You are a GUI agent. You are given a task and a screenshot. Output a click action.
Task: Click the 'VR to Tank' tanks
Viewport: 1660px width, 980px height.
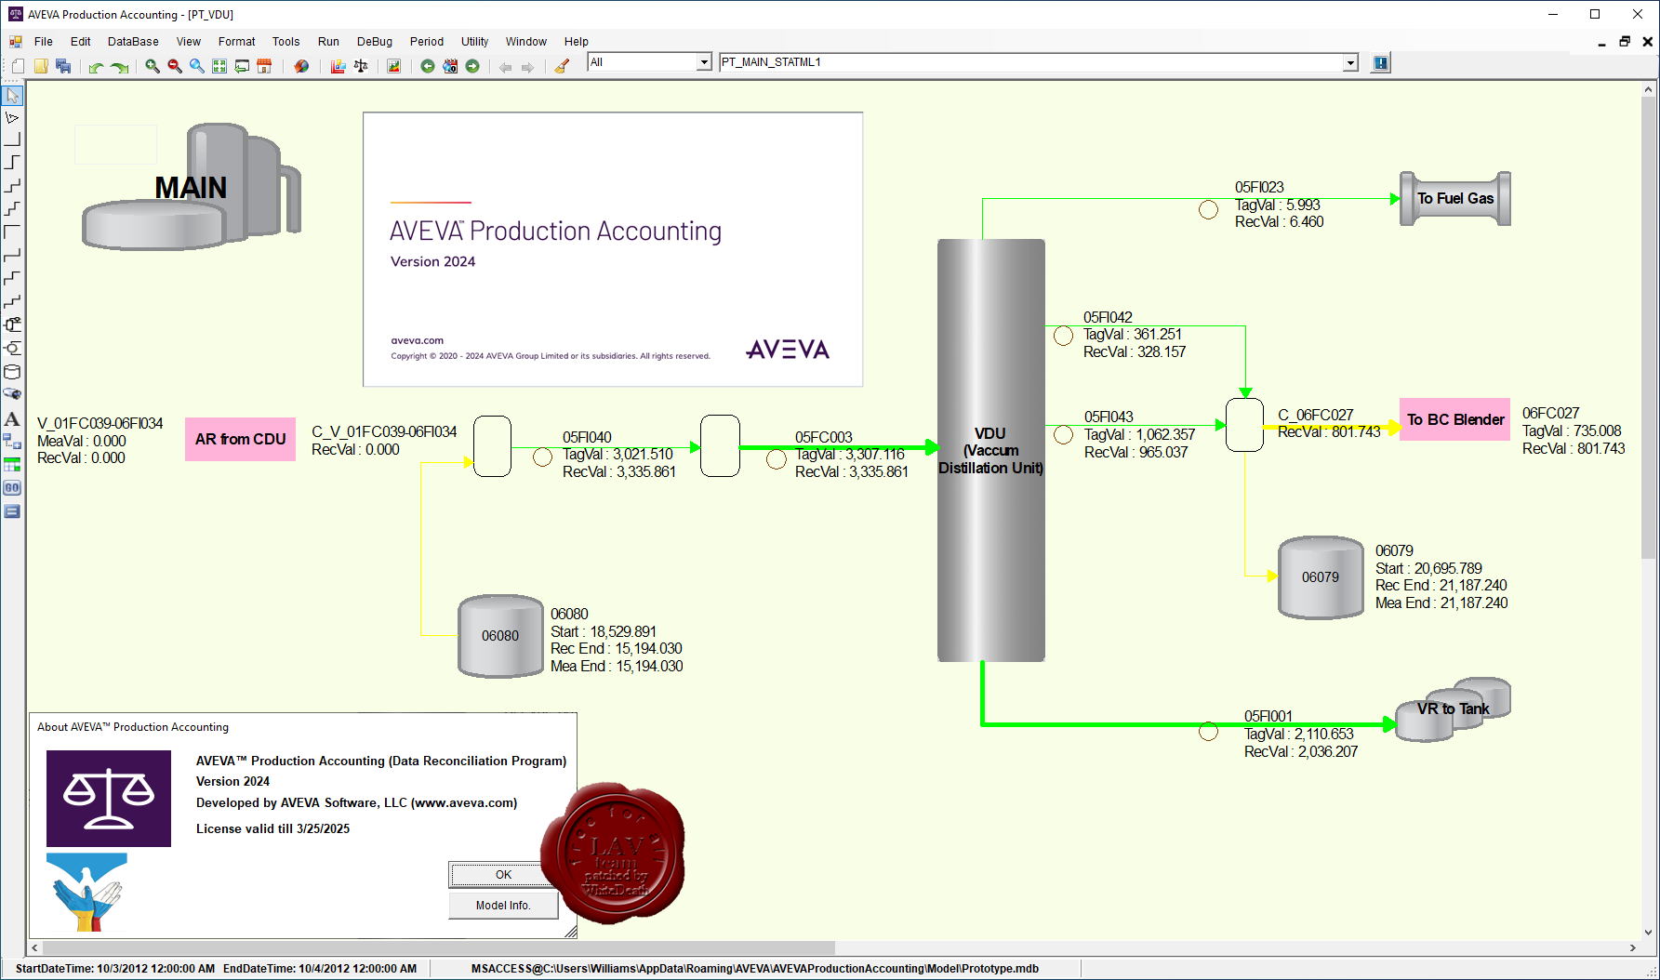tap(1453, 709)
